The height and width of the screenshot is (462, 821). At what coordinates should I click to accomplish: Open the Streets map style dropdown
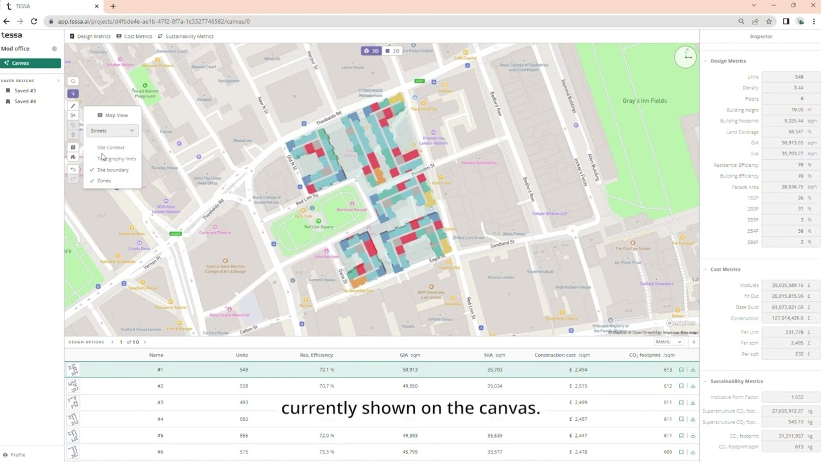tap(112, 131)
